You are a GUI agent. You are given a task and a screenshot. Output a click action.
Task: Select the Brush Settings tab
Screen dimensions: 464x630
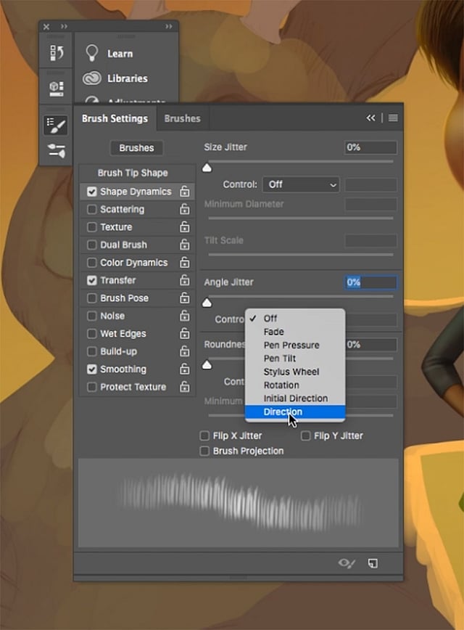coord(115,118)
